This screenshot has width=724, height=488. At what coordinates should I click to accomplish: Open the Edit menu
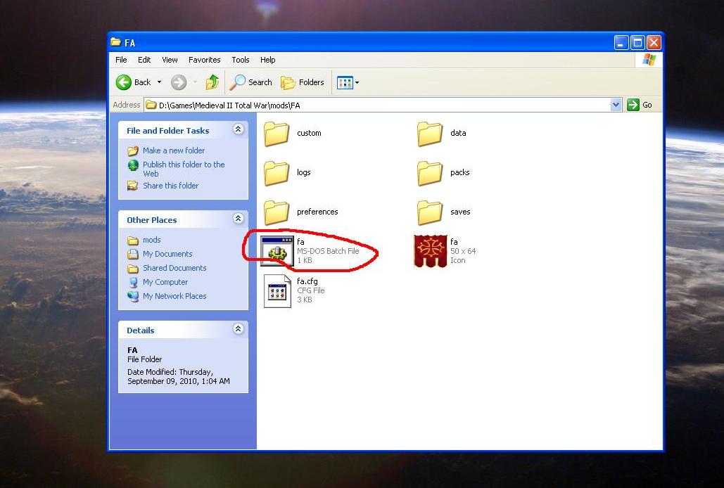(144, 60)
